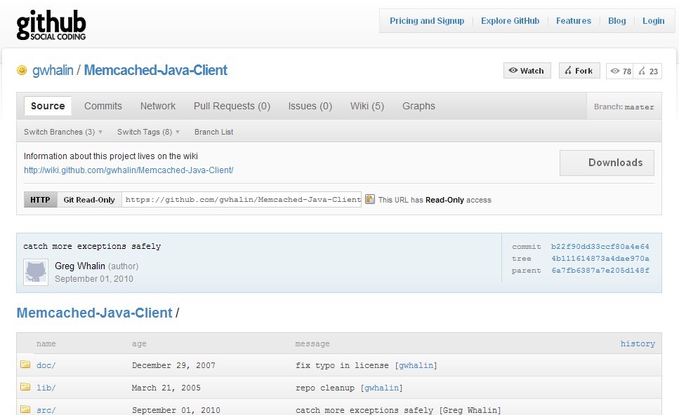Open the lib/ directory link
Screen dimensions: 679x415
tap(46, 388)
